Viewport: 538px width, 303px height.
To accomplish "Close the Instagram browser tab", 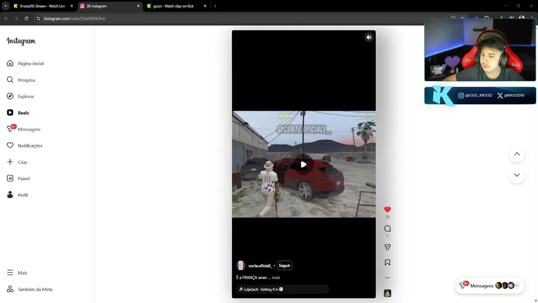I will click(138, 6).
